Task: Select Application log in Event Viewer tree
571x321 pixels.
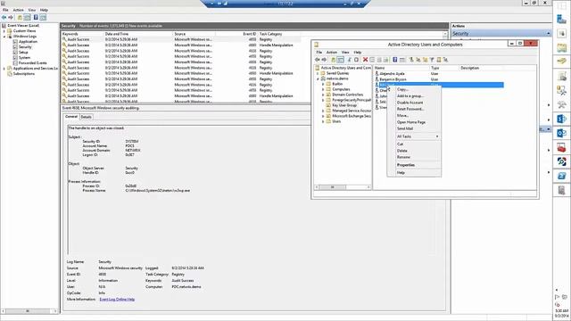Action: tap(28, 42)
